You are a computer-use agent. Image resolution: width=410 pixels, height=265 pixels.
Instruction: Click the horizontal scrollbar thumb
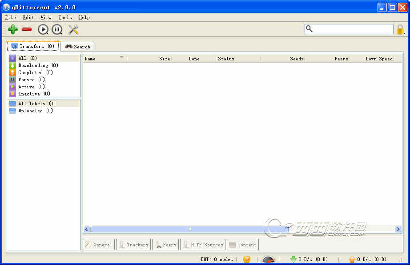pos(189,229)
